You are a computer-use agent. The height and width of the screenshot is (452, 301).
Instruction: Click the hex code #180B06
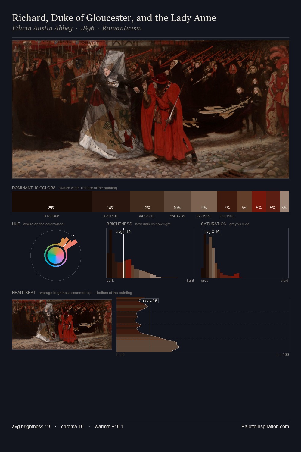tap(52, 216)
